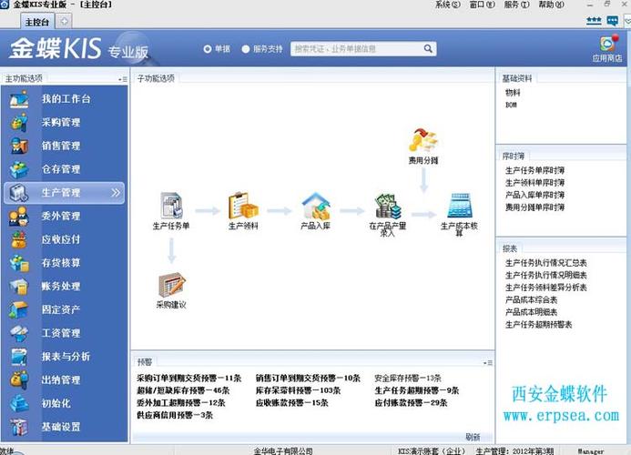This screenshot has height=455, width=631.
Task: Open 应付账款预警 alert
Action: click(x=411, y=403)
